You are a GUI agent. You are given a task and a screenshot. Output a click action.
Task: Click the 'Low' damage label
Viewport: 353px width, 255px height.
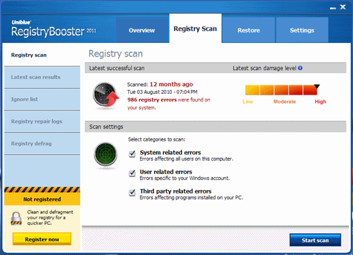248,101
